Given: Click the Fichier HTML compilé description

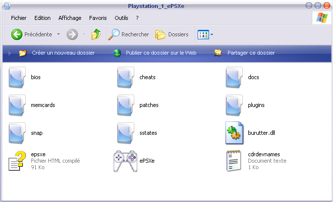Looking at the screenshot, I should (55, 161).
